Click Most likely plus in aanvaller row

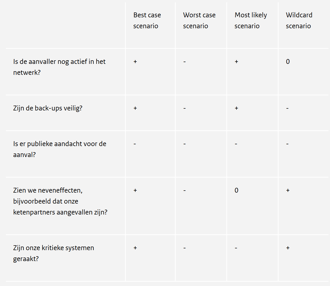(236, 62)
